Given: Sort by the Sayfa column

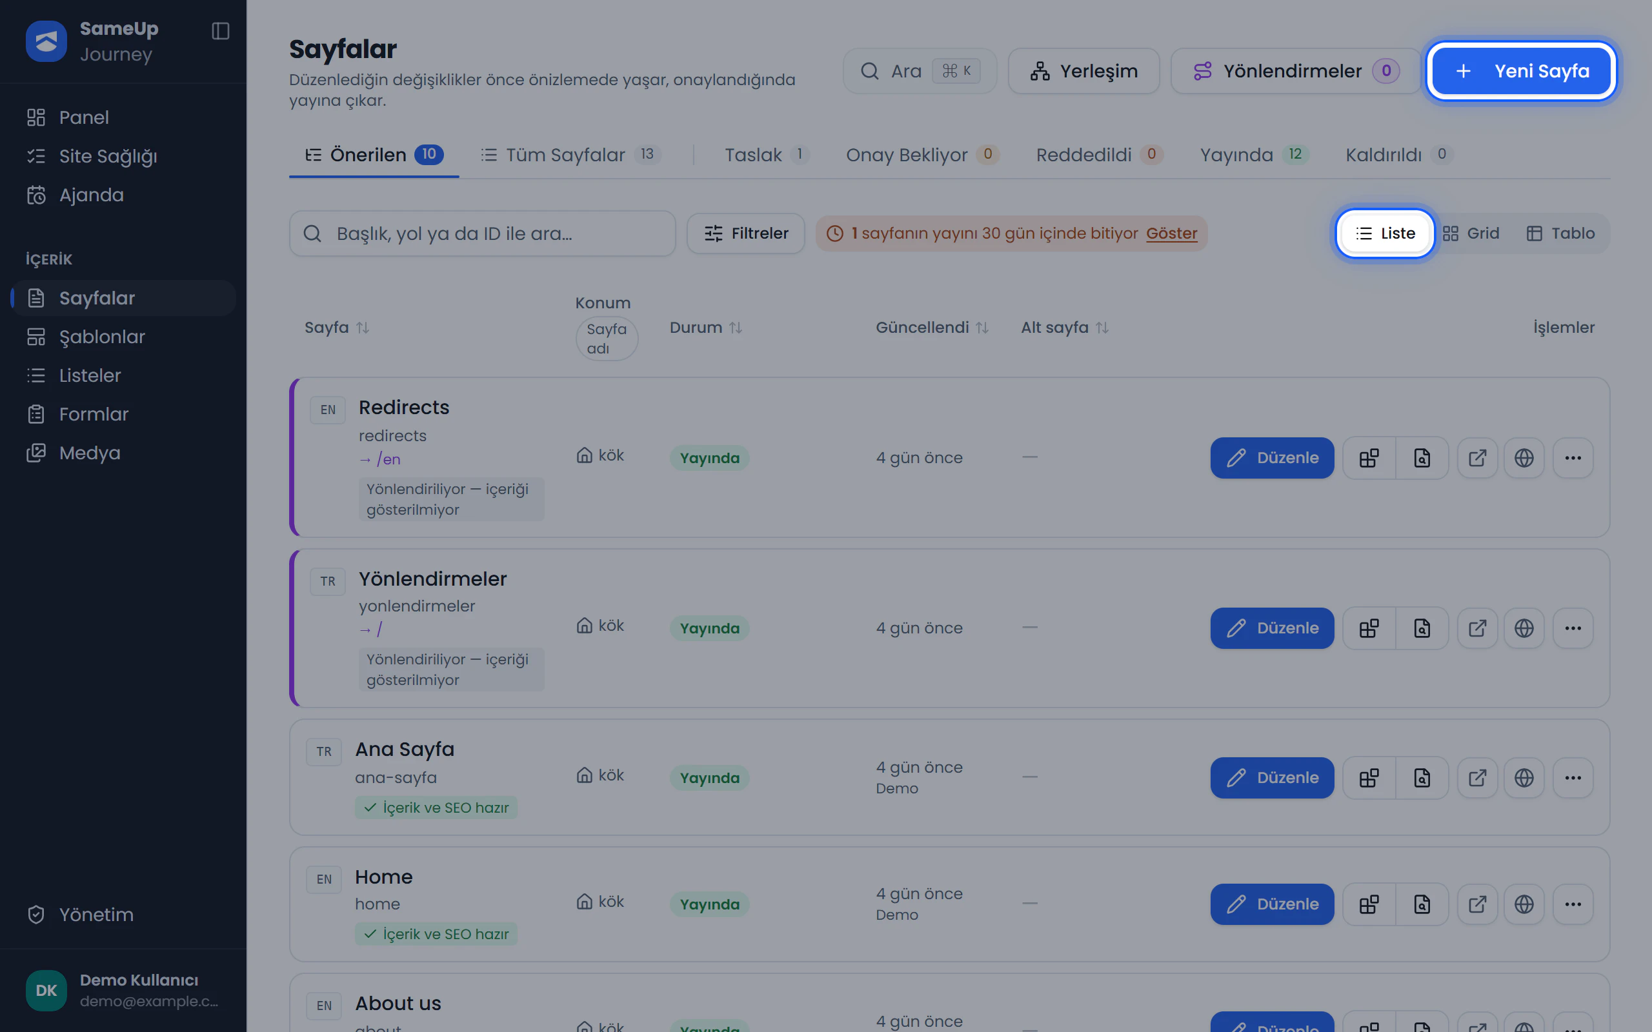Looking at the screenshot, I should [337, 328].
